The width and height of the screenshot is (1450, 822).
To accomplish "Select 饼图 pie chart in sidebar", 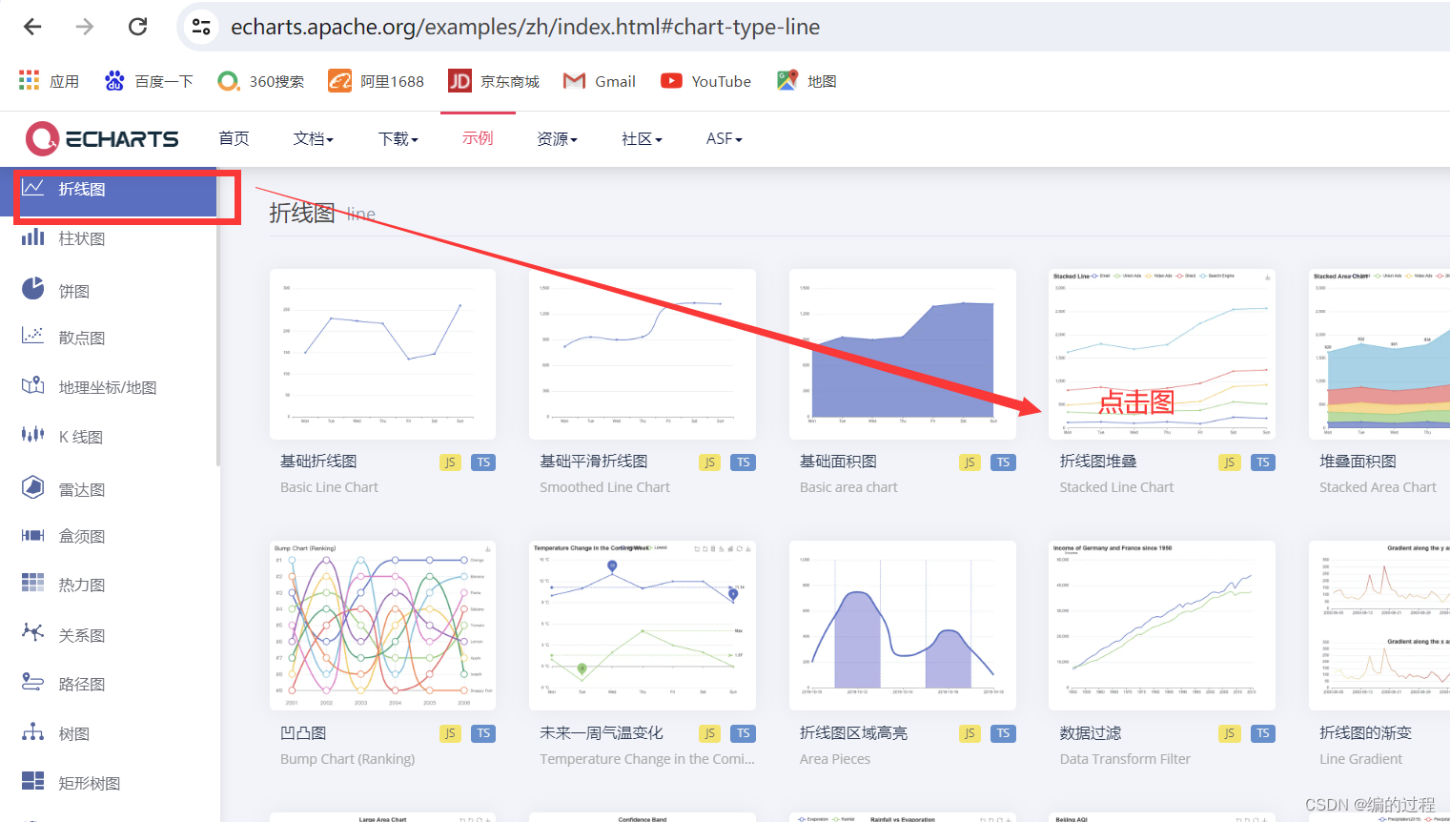I will pyautogui.click(x=109, y=291).
